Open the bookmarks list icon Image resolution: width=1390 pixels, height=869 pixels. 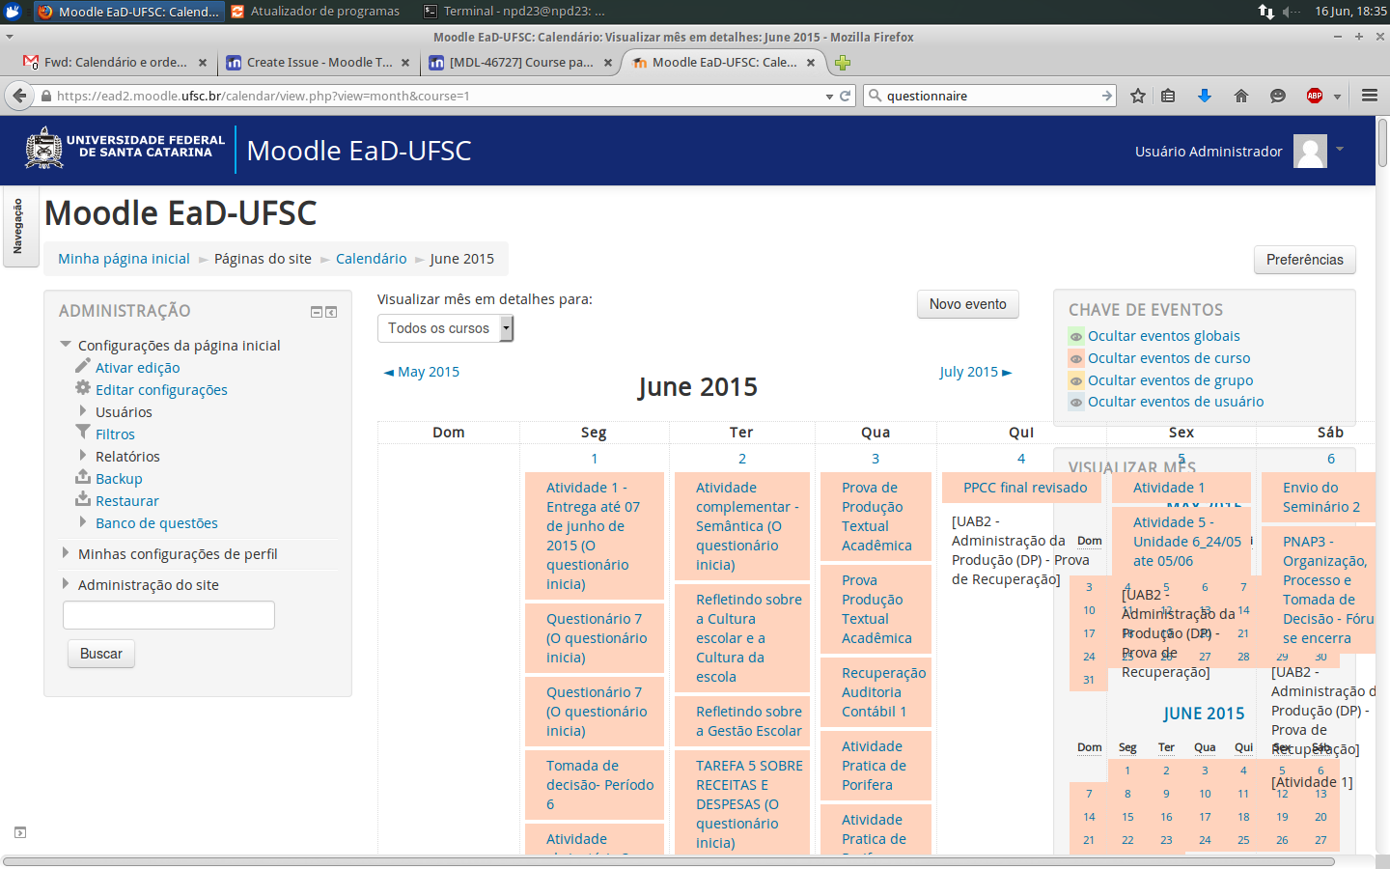[x=1168, y=96]
